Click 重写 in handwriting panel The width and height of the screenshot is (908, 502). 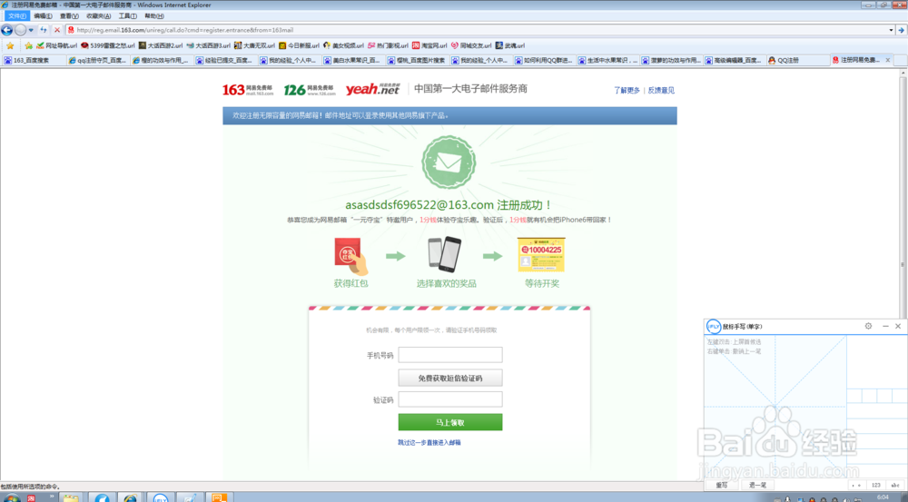pyautogui.click(x=722, y=486)
